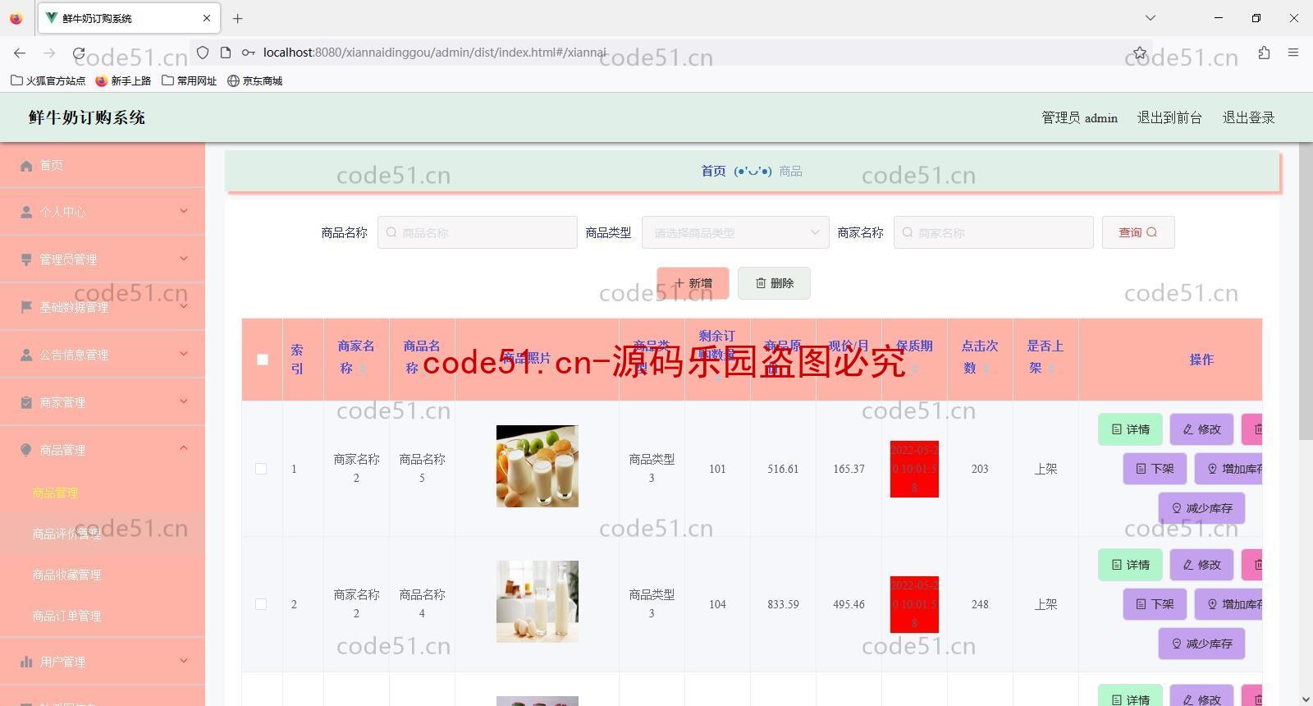Click the red delete icon in row 1

click(1251, 429)
